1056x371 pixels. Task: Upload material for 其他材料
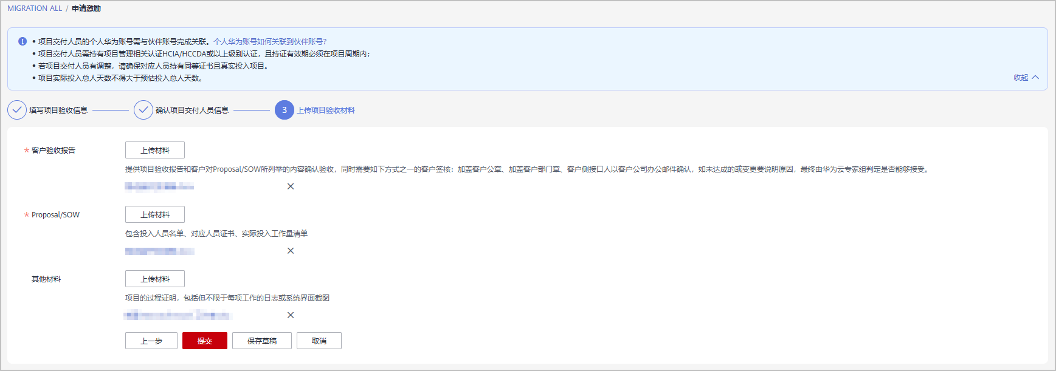point(155,279)
